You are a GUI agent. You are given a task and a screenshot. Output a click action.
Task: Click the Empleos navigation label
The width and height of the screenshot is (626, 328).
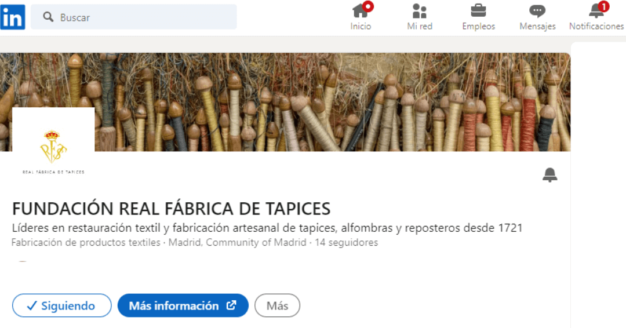coord(478,26)
